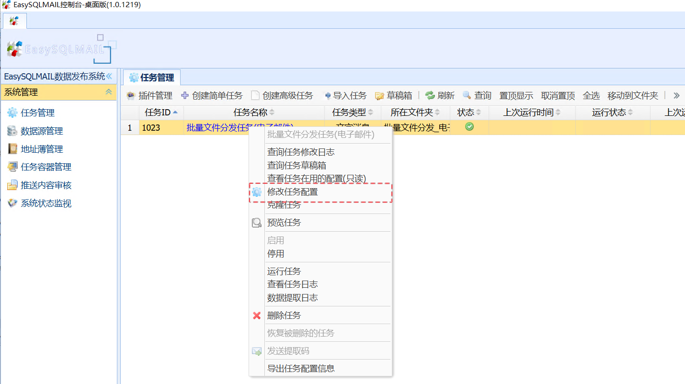Click the 取消置顶 toolbar button
This screenshot has width=685, height=384.
pyautogui.click(x=558, y=95)
